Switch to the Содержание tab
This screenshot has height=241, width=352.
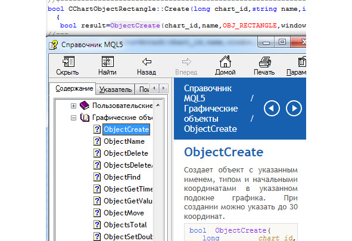click(74, 88)
